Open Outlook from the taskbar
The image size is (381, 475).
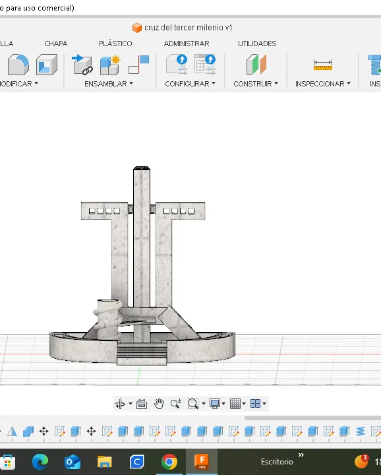73,462
